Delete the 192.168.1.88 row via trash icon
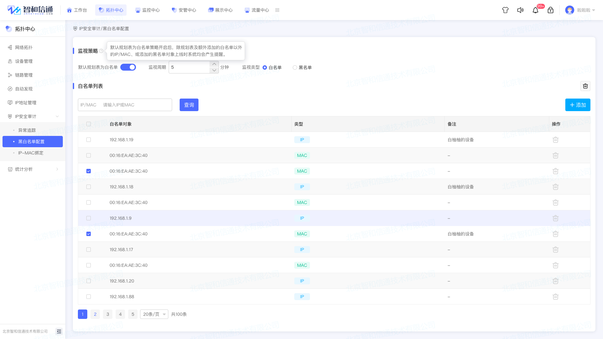The image size is (603, 339). click(556, 297)
